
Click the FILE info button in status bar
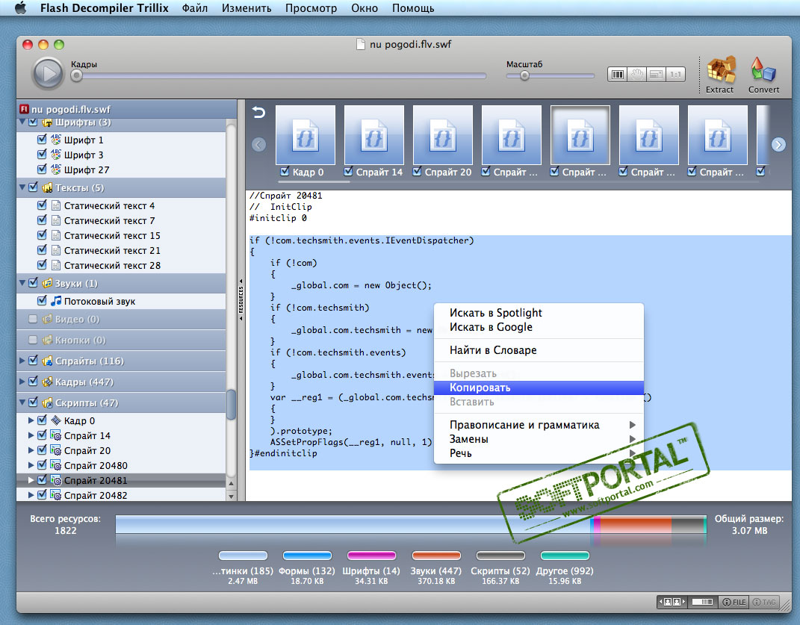734,602
